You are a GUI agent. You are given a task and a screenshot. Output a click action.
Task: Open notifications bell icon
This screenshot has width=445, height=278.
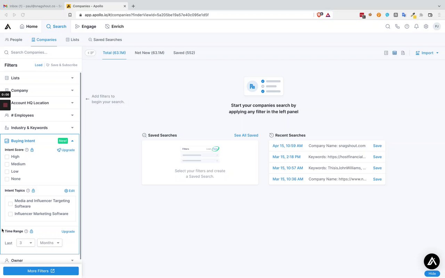416,26
